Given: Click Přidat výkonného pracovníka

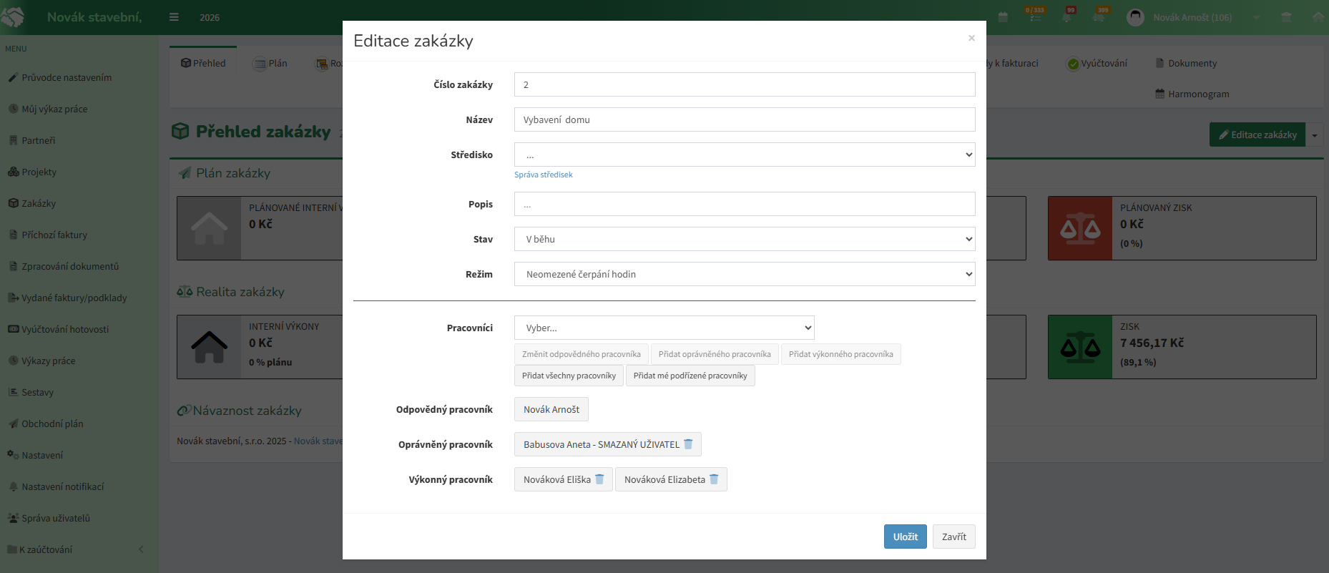Looking at the screenshot, I should tap(841, 354).
